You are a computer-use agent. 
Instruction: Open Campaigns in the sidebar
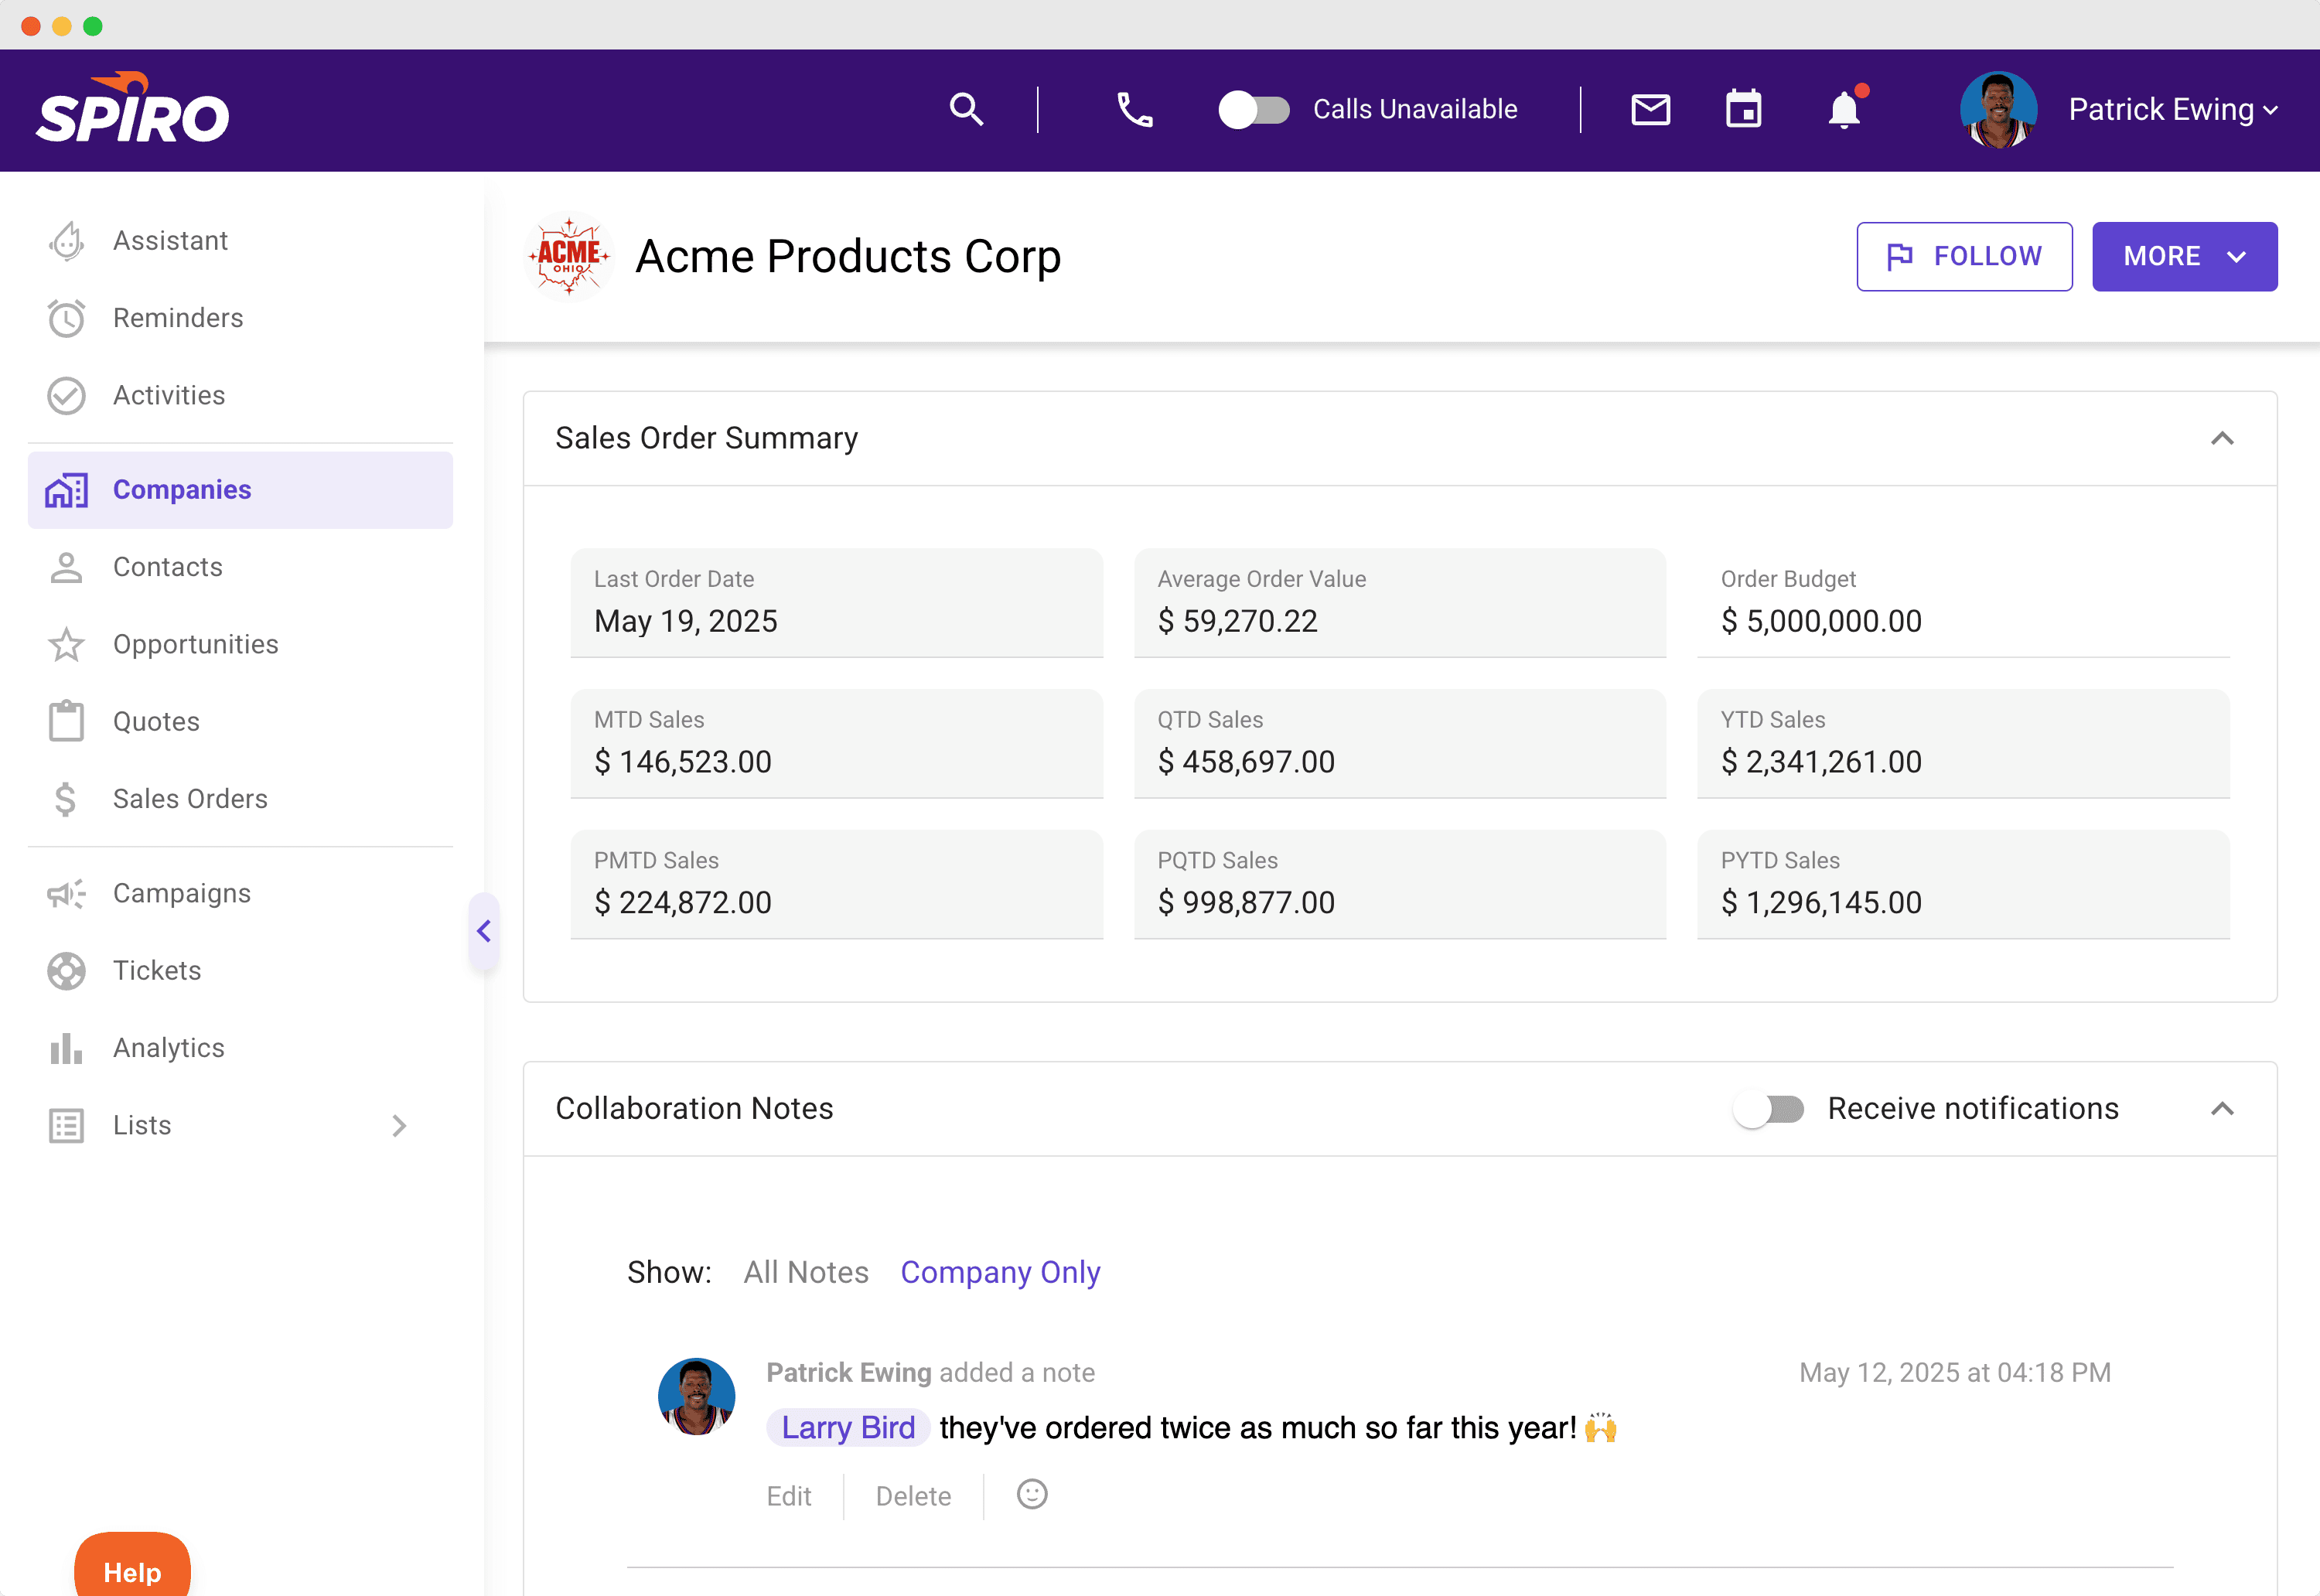coord(240,893)
